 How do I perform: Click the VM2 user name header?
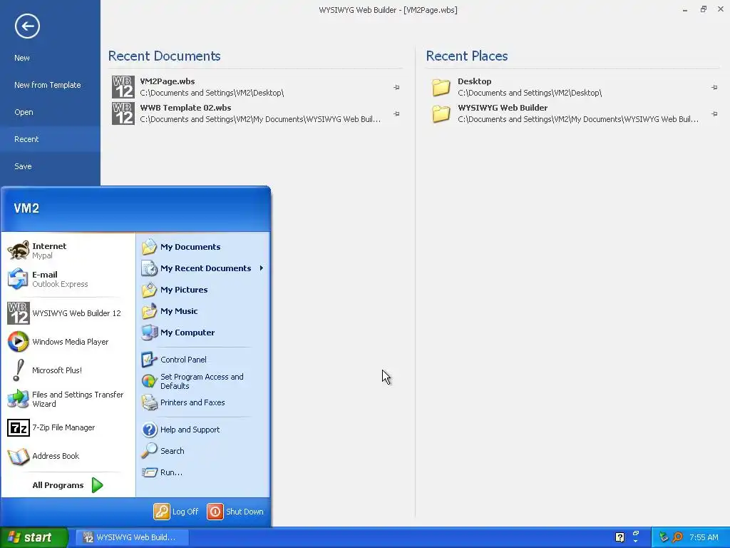click(26, 208)
